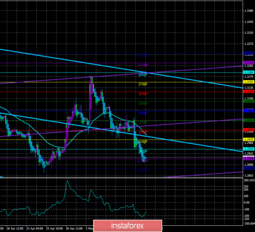
Task: Select the yellow 1.3153 level tag
Action: click(249, 82)
